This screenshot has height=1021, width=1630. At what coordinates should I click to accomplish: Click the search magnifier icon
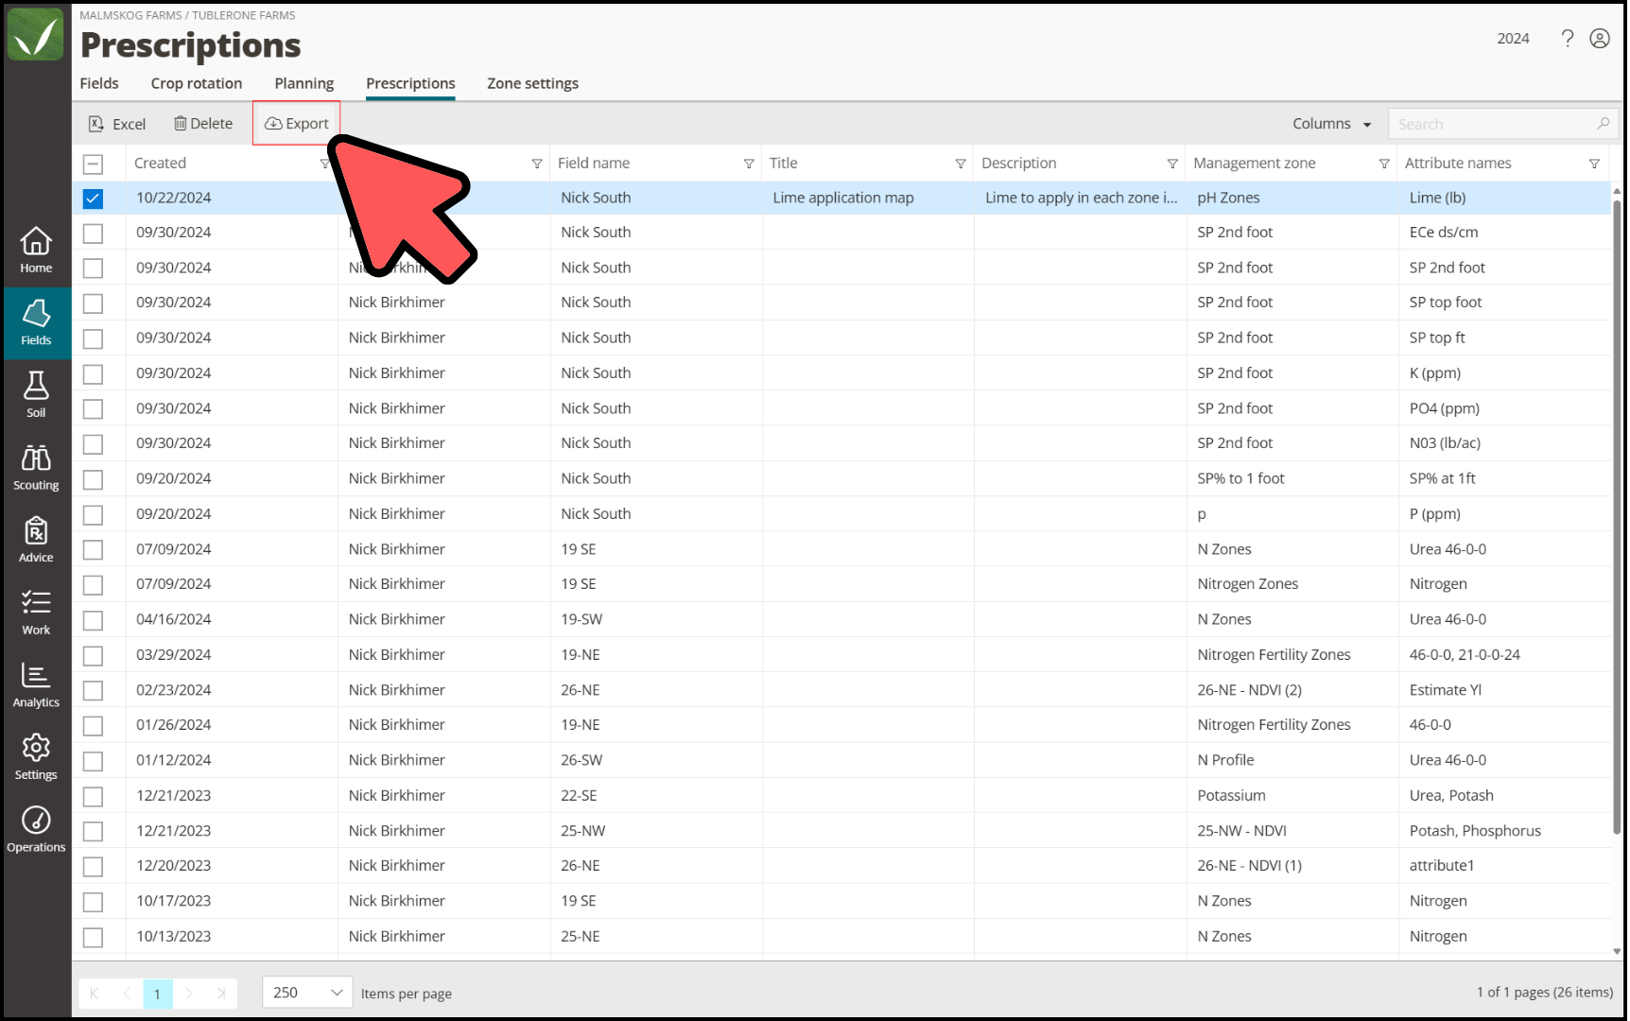pos(1604,124)
